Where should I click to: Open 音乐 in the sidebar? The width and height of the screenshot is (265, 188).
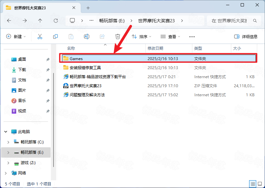point(22,101)
